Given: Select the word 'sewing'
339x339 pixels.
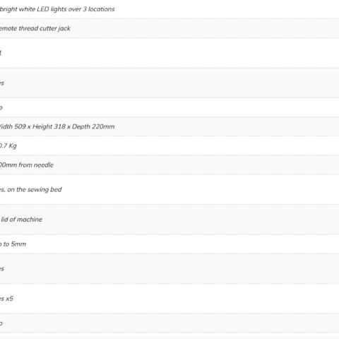Looking at the screenshot, I should (x=38, y=190).
